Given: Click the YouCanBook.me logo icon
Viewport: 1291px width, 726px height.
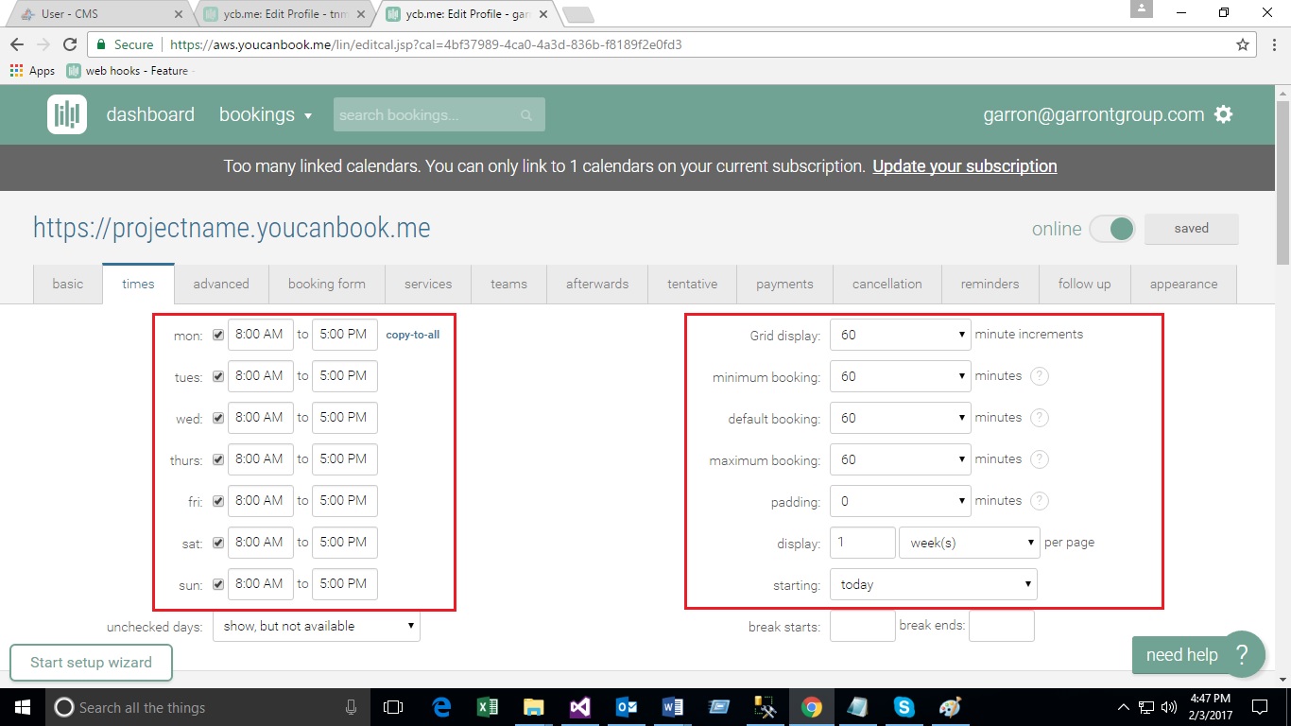Looking at the screenshot, I should click(67, 114).
